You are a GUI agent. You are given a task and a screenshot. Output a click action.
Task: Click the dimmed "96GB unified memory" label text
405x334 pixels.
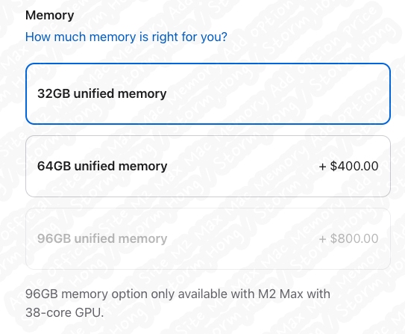tap(102, 238)
